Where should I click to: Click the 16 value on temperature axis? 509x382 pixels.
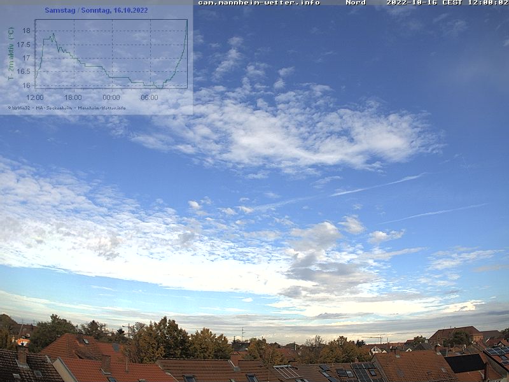[x=26, y=85]
